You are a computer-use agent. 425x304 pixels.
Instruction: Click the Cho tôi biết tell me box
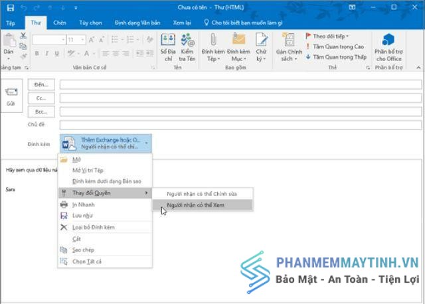point(244,23)
